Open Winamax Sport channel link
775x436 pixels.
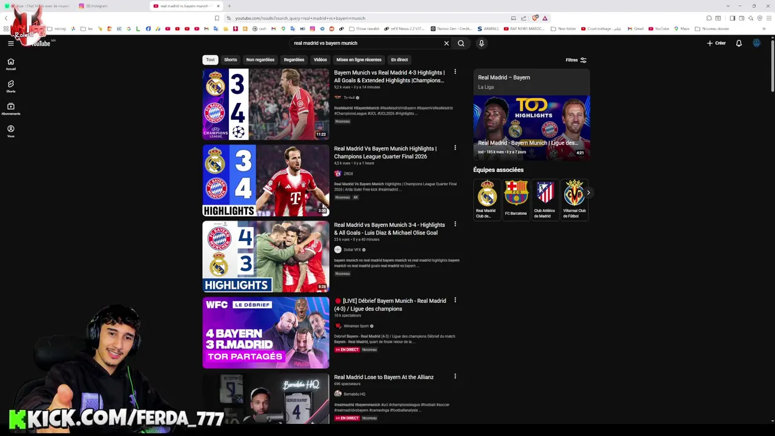point(356,326)
